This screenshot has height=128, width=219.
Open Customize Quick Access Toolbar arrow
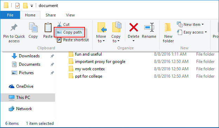(x=32, y=6)
